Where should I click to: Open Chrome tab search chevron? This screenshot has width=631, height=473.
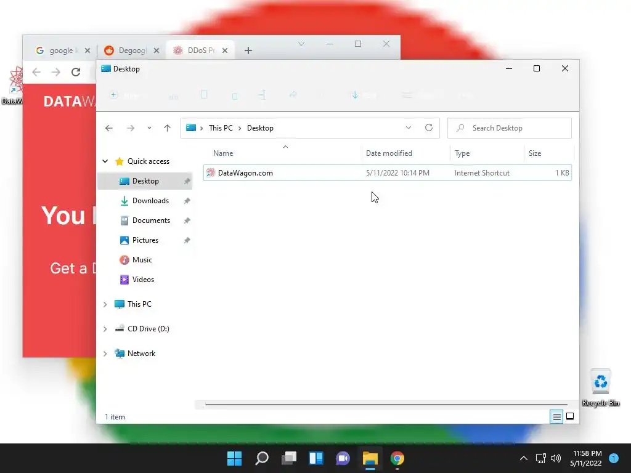click(301, 44)
